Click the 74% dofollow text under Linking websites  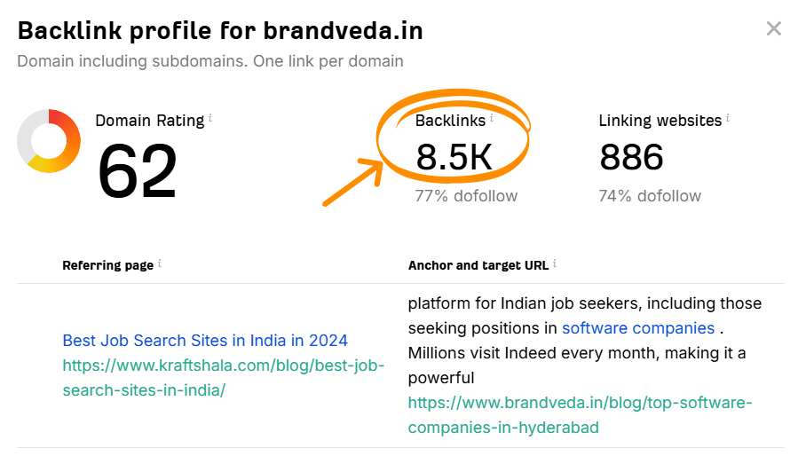(650, 196)
